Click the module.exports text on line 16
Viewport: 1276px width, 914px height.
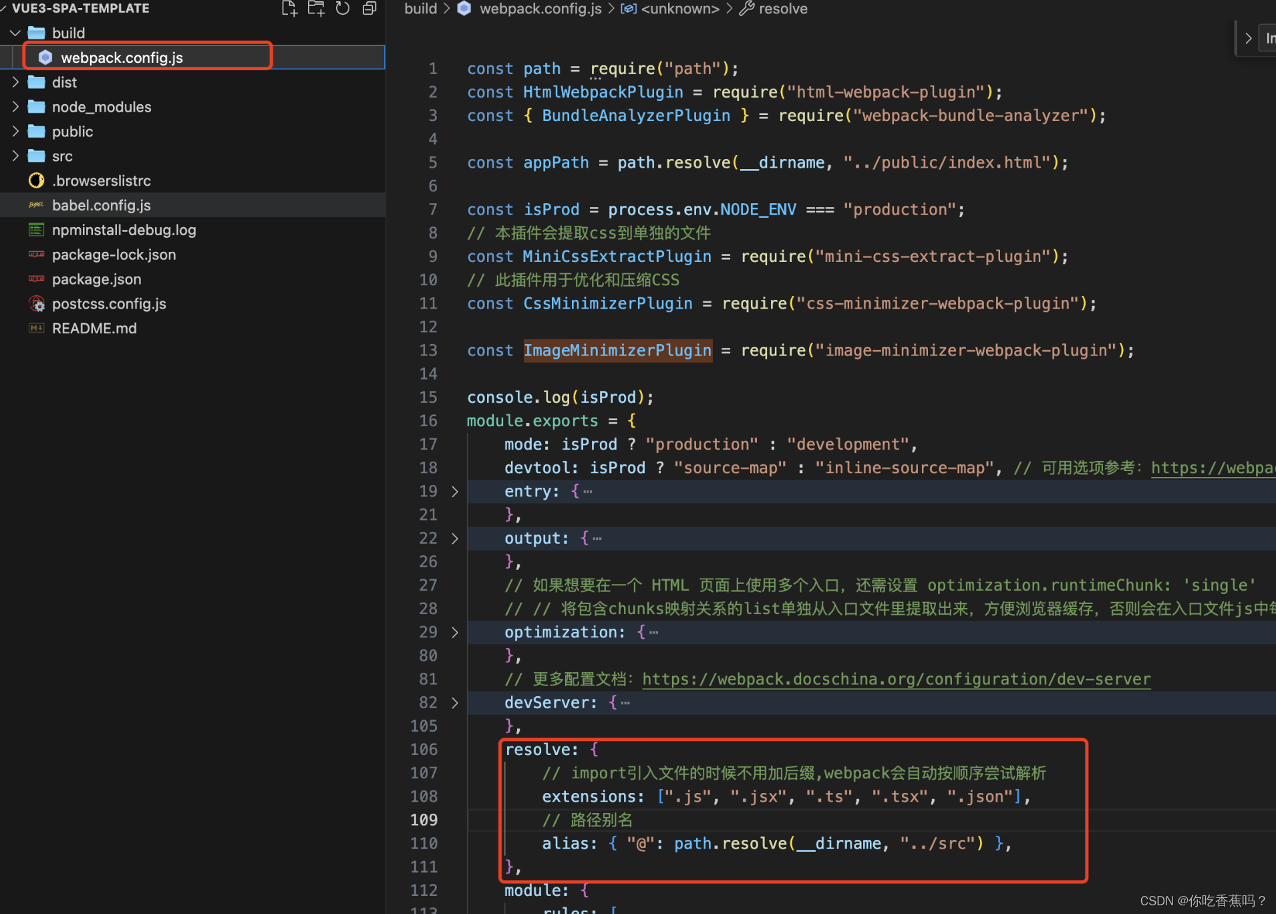(532, 421)
